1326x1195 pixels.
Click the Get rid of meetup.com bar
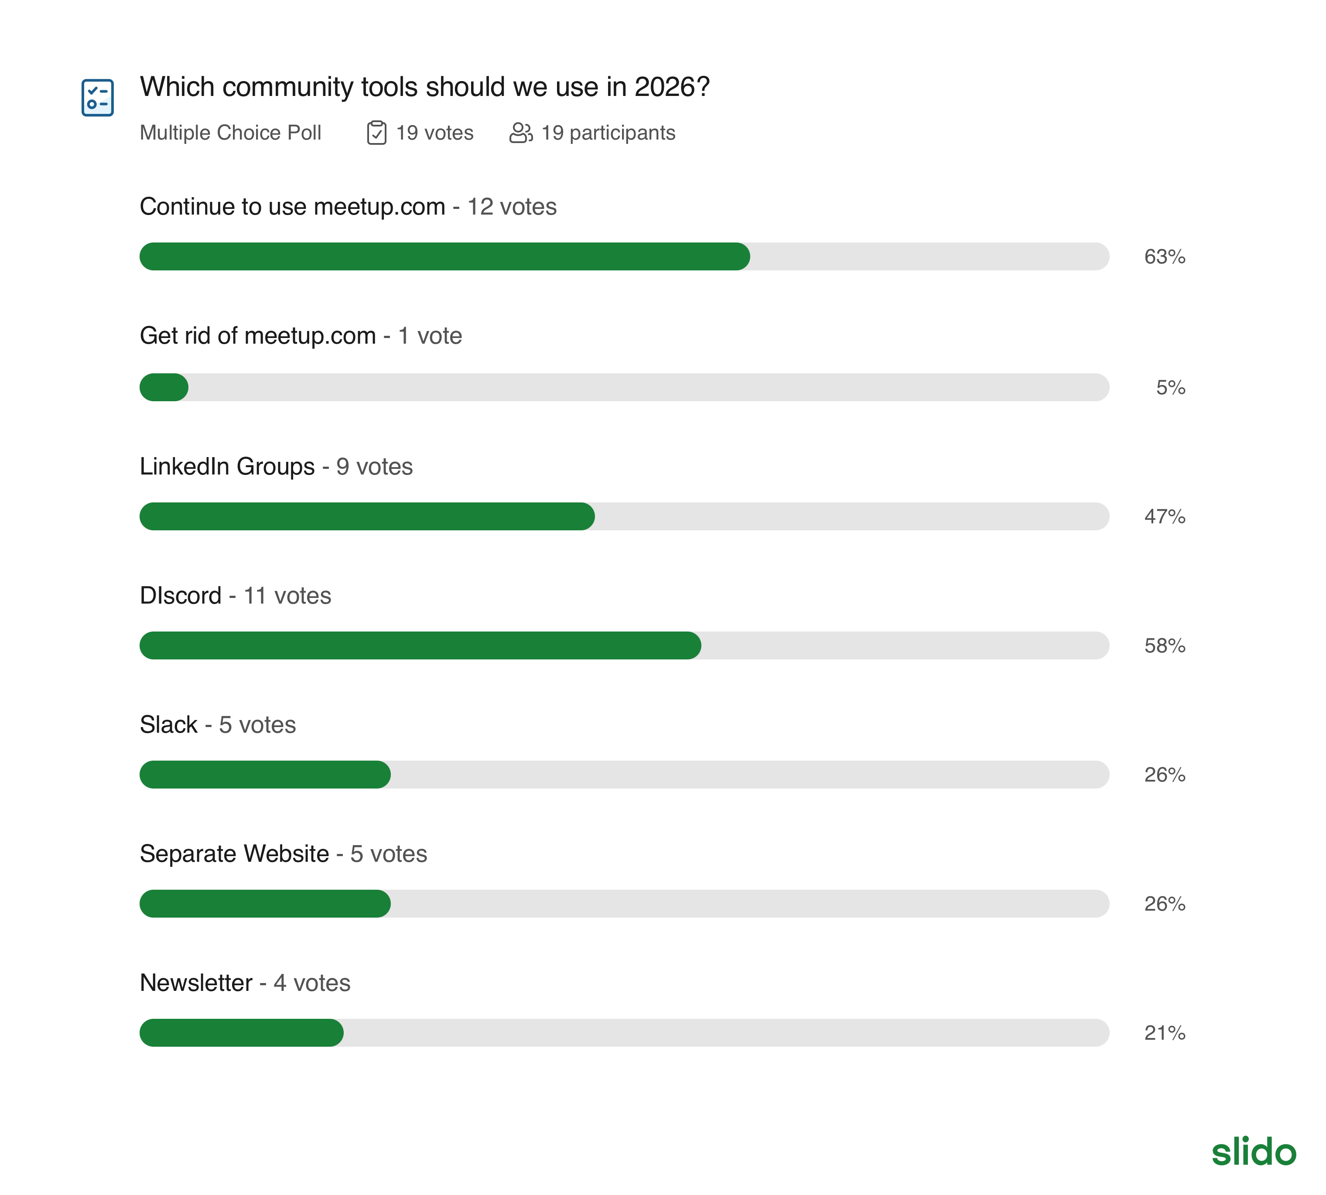tap(624, 387)
